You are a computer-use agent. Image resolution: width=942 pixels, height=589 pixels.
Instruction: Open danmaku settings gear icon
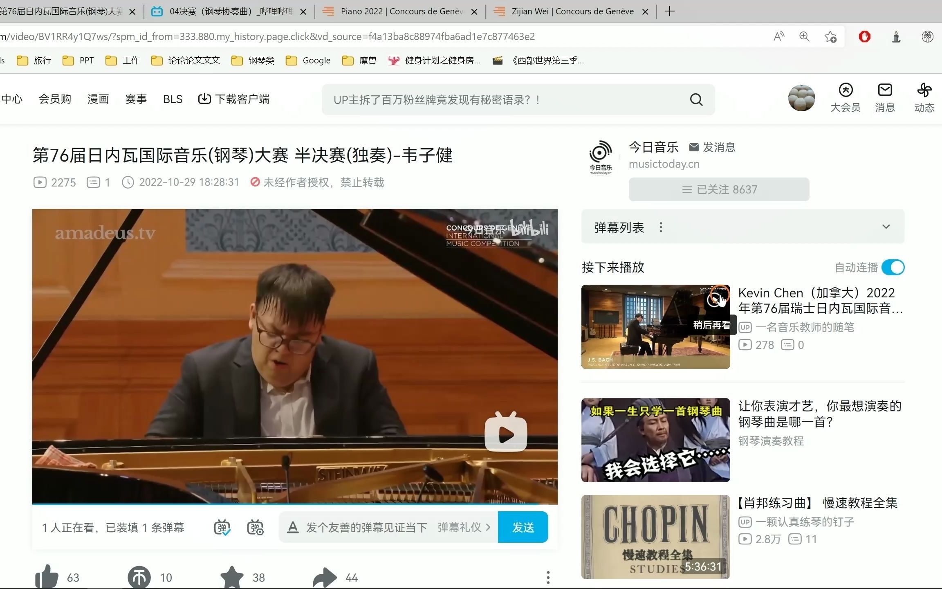coord(256,527)
